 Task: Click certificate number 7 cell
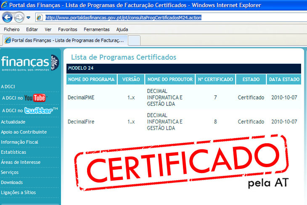(215, 97)
